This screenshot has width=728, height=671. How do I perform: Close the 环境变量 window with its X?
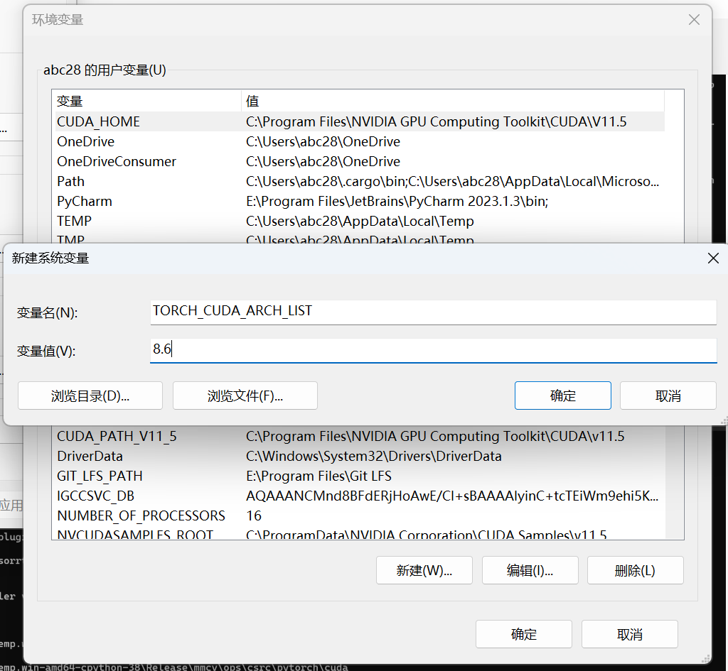click(x=694, y=20)
